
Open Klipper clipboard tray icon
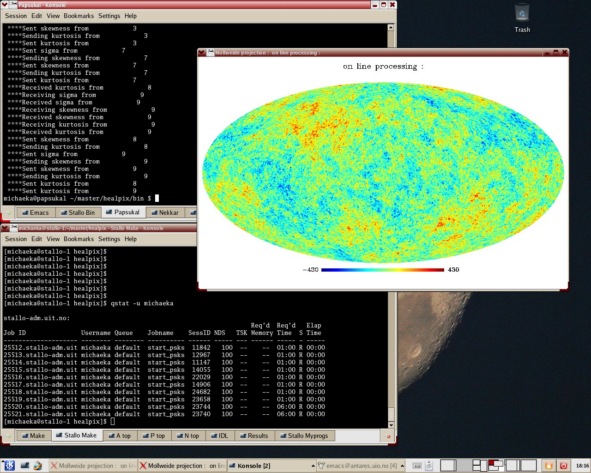click(x=429, y=466)
